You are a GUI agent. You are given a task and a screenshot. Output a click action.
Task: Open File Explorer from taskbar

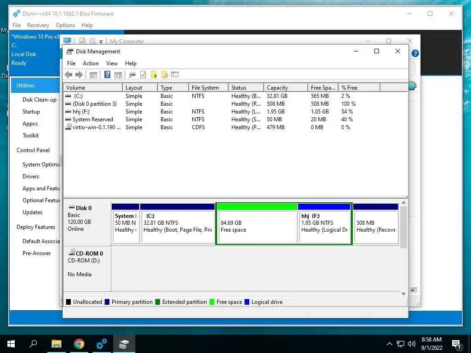(56, 344)
